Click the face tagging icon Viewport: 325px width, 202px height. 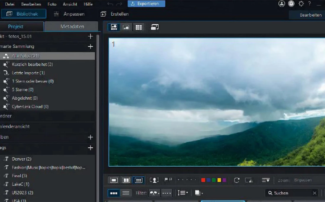click(x=154, y=180)
